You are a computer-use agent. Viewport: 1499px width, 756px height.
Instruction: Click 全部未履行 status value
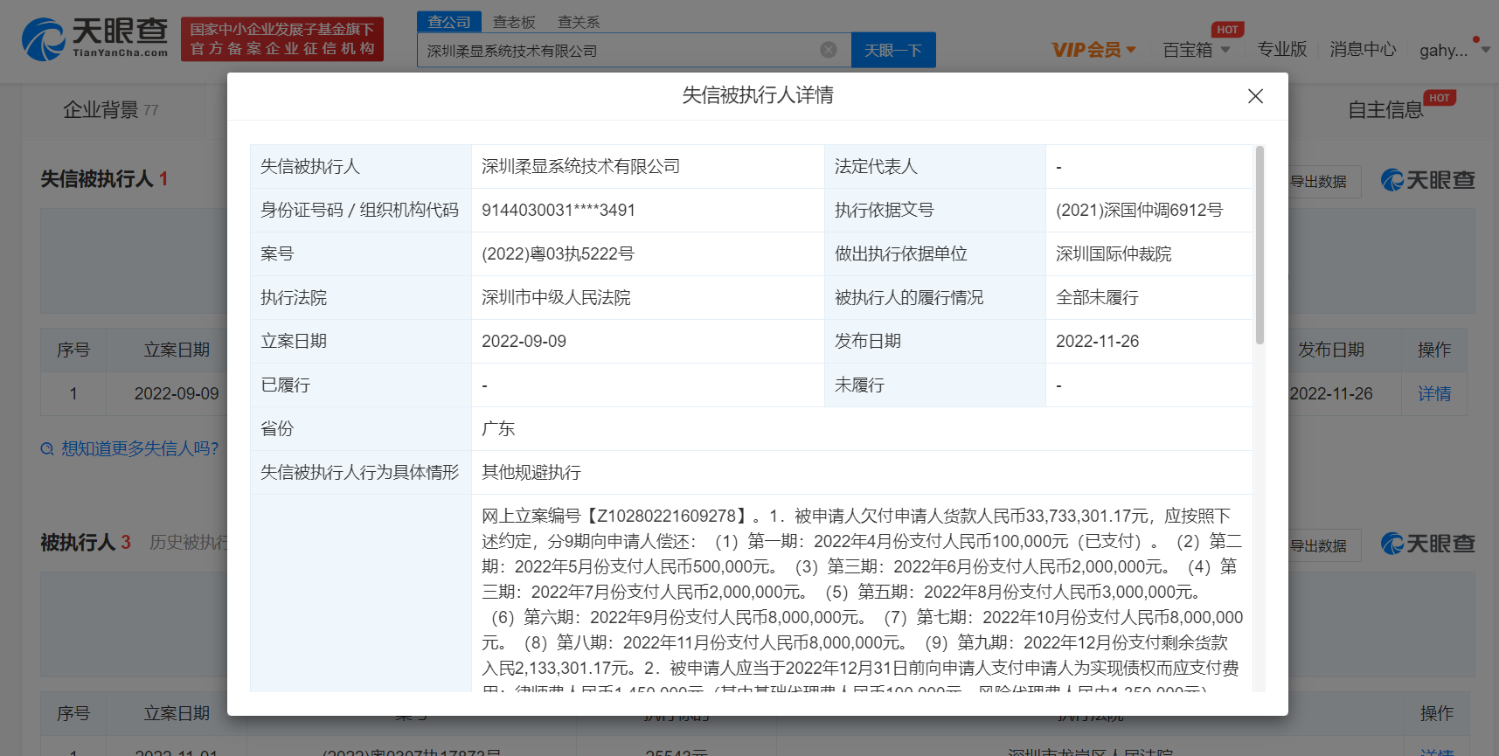coord(1097,297)
